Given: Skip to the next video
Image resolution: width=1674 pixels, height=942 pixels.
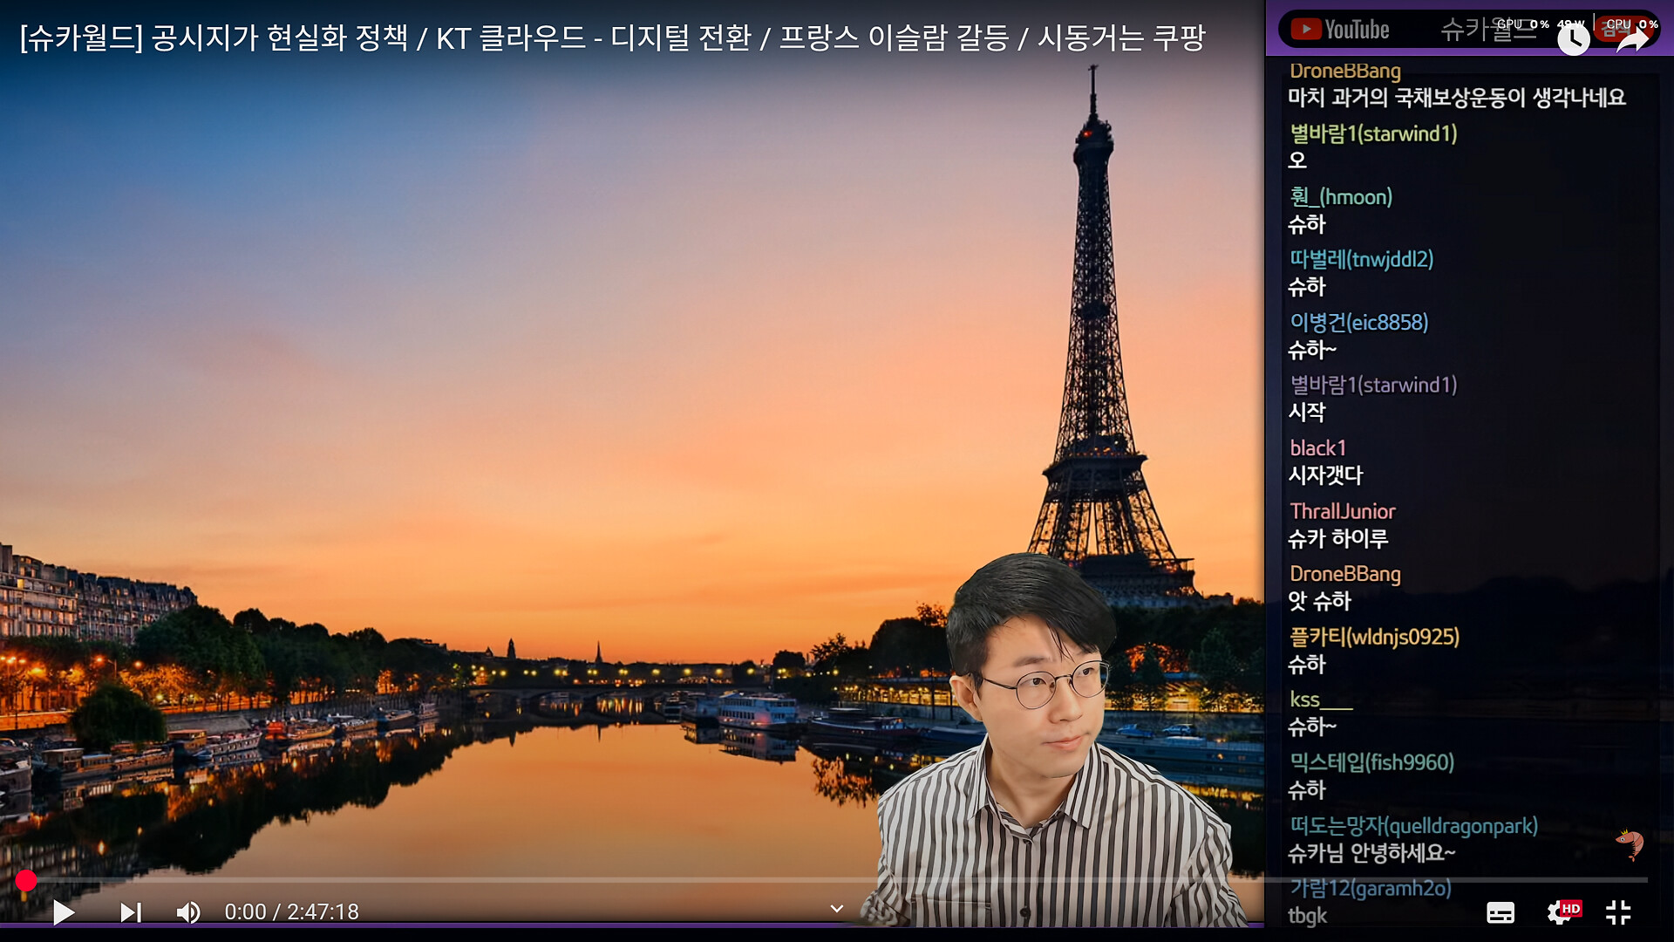Looking at the screenshot, I should (x=130, y=912).
